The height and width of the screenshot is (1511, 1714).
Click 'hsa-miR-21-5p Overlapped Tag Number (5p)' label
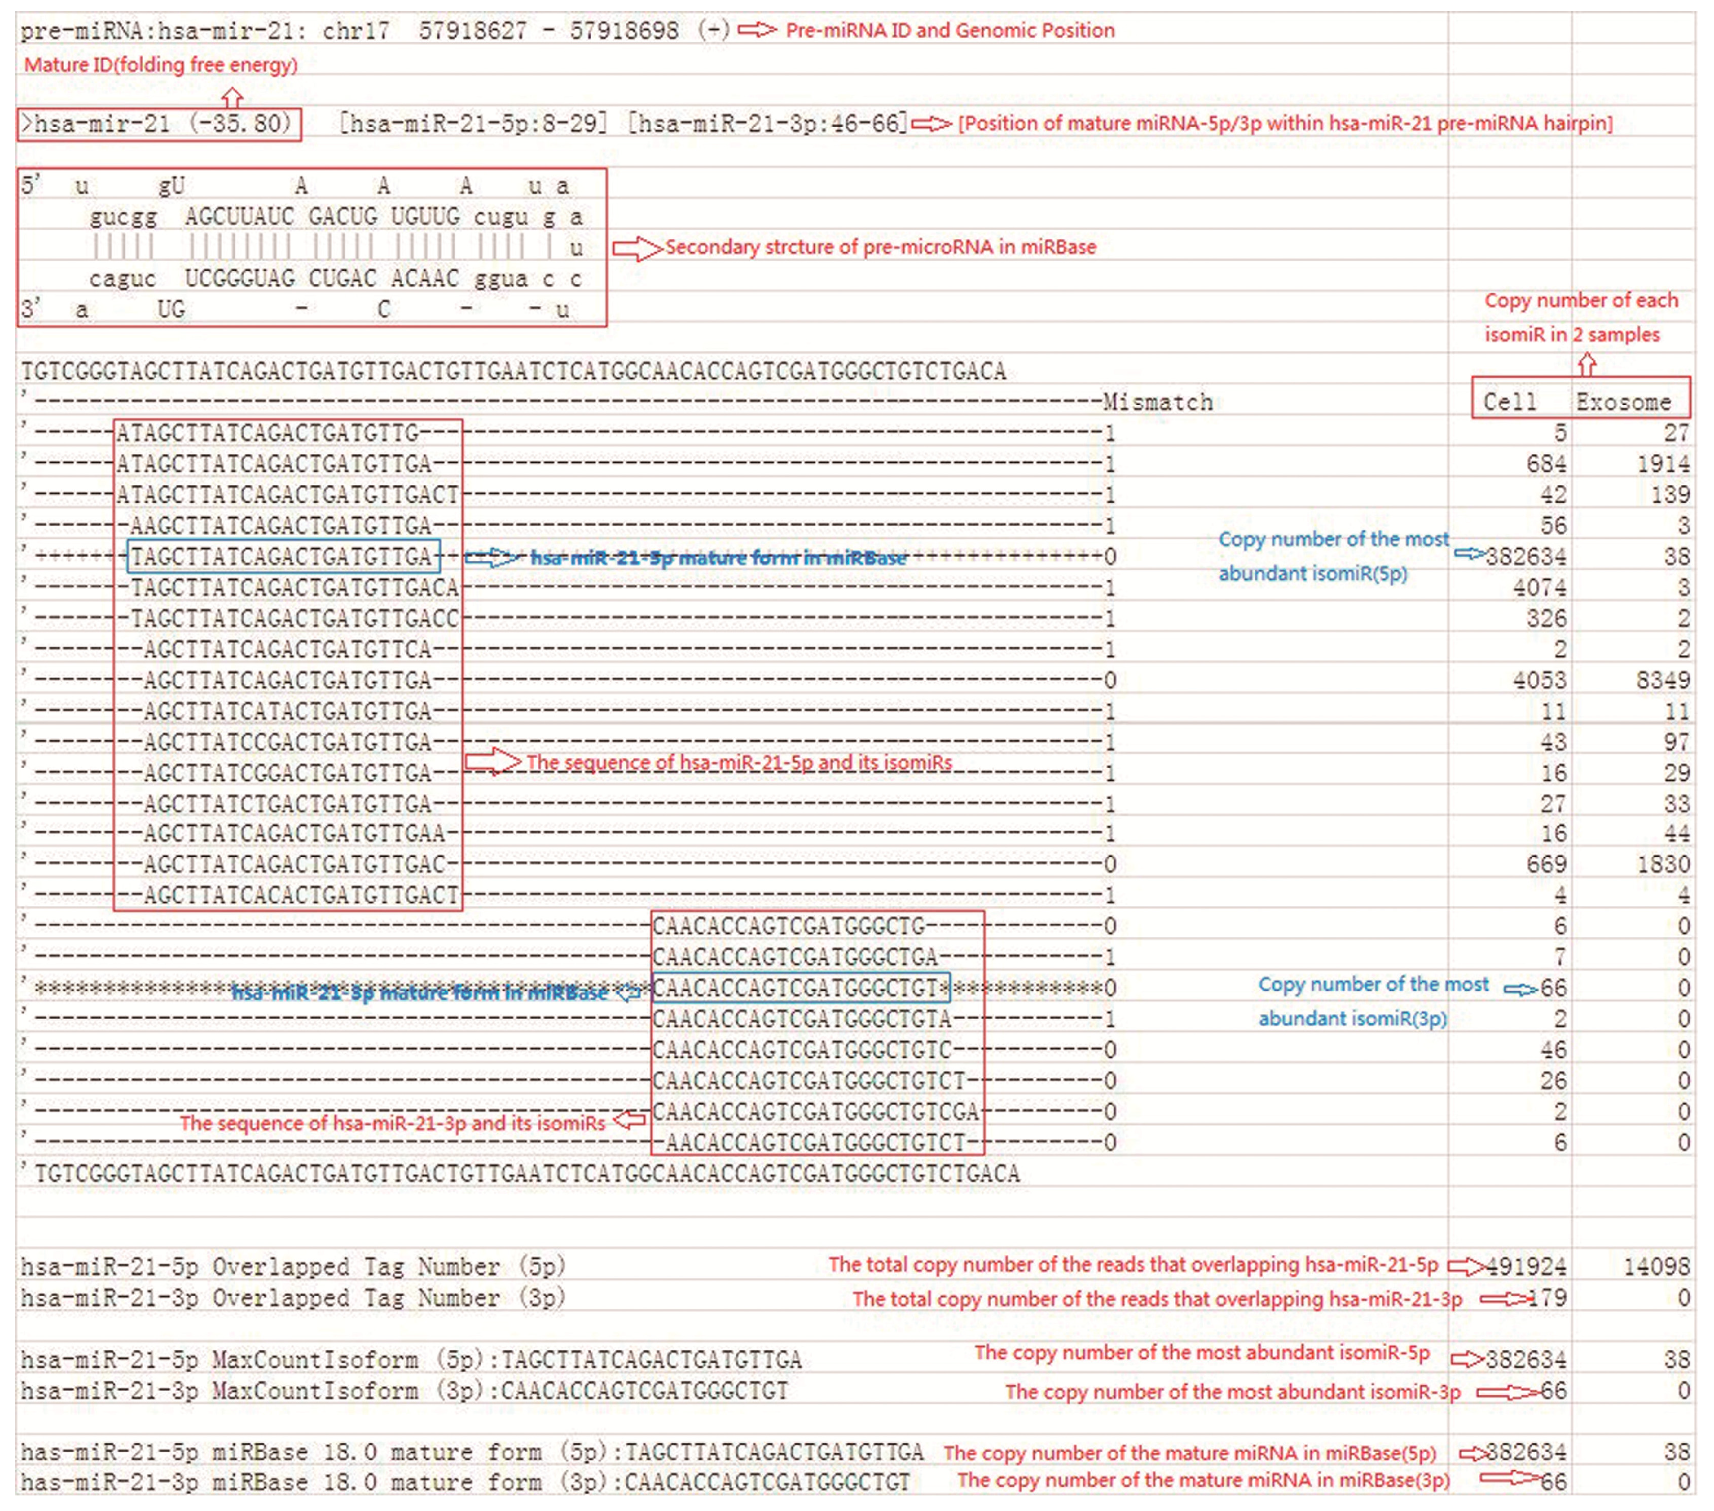[293, 1266]
